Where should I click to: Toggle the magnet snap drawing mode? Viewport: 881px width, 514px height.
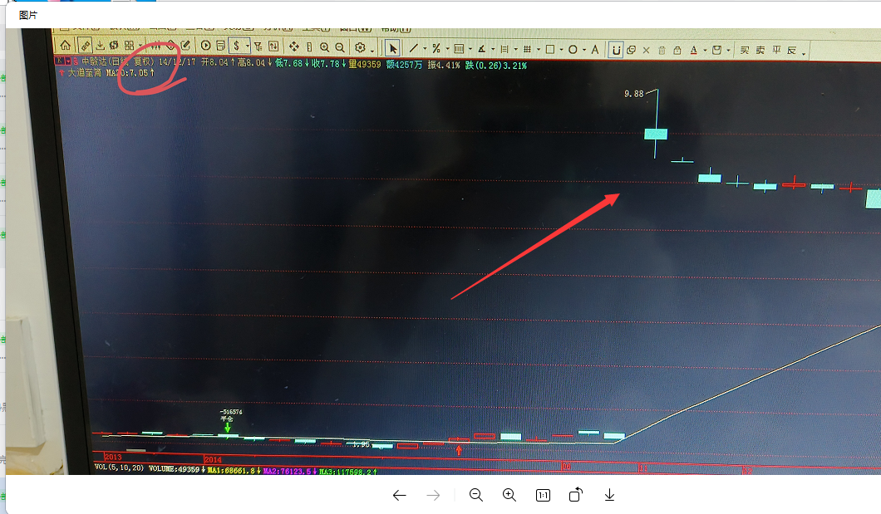click(x=617, y=50)
